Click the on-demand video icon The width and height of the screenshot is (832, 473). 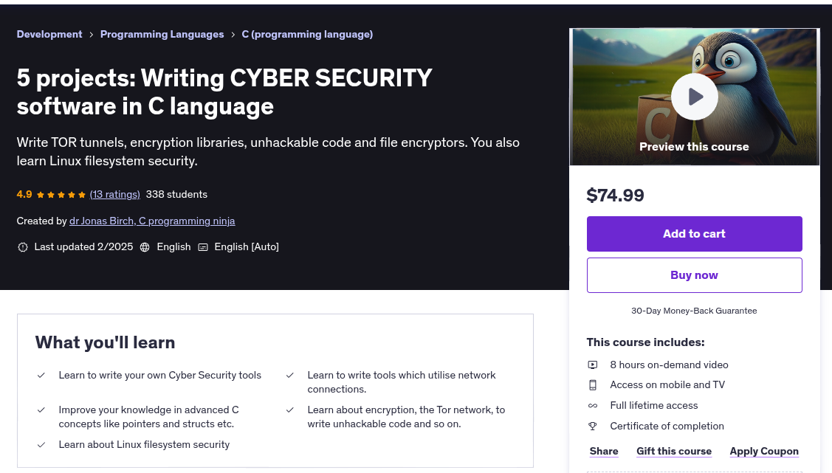pyautogui.click(x=593, y=365)
